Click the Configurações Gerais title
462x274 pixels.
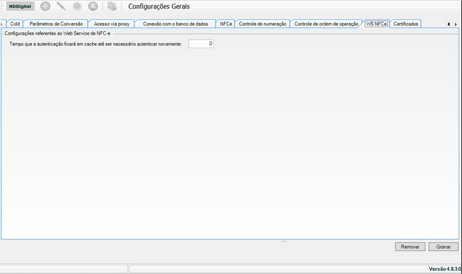(x=159, y=7)
